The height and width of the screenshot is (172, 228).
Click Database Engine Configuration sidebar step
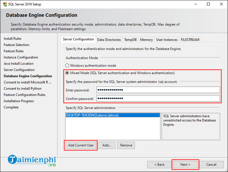point(28,76)
